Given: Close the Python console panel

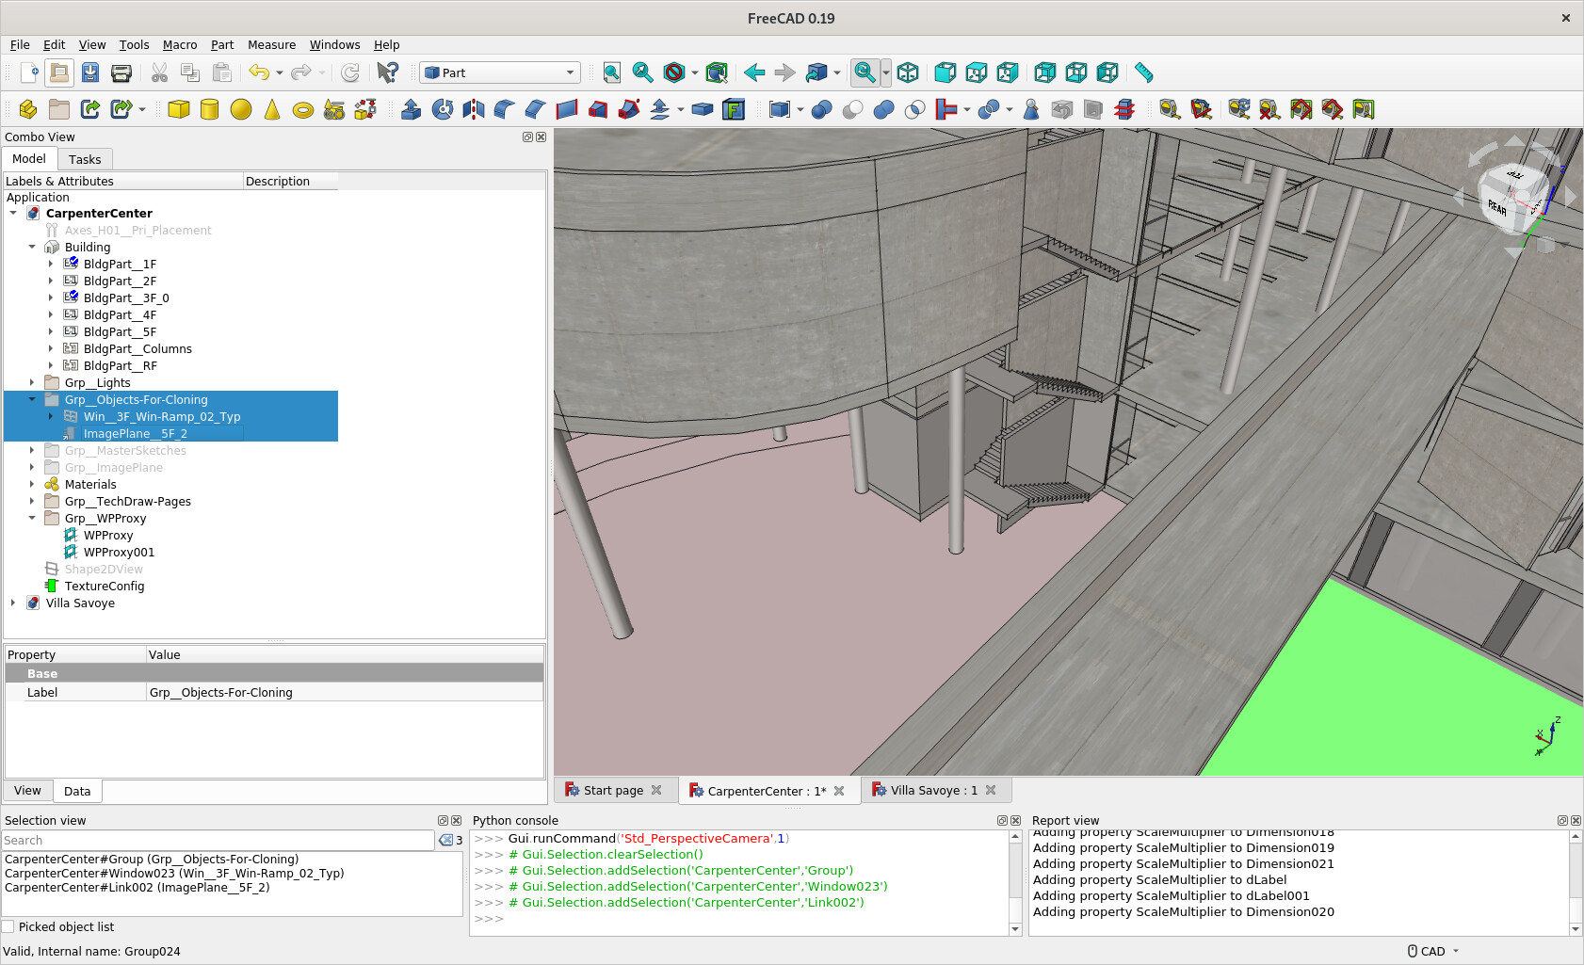Looking at the screenshot, I should (x=1015, y=820).
